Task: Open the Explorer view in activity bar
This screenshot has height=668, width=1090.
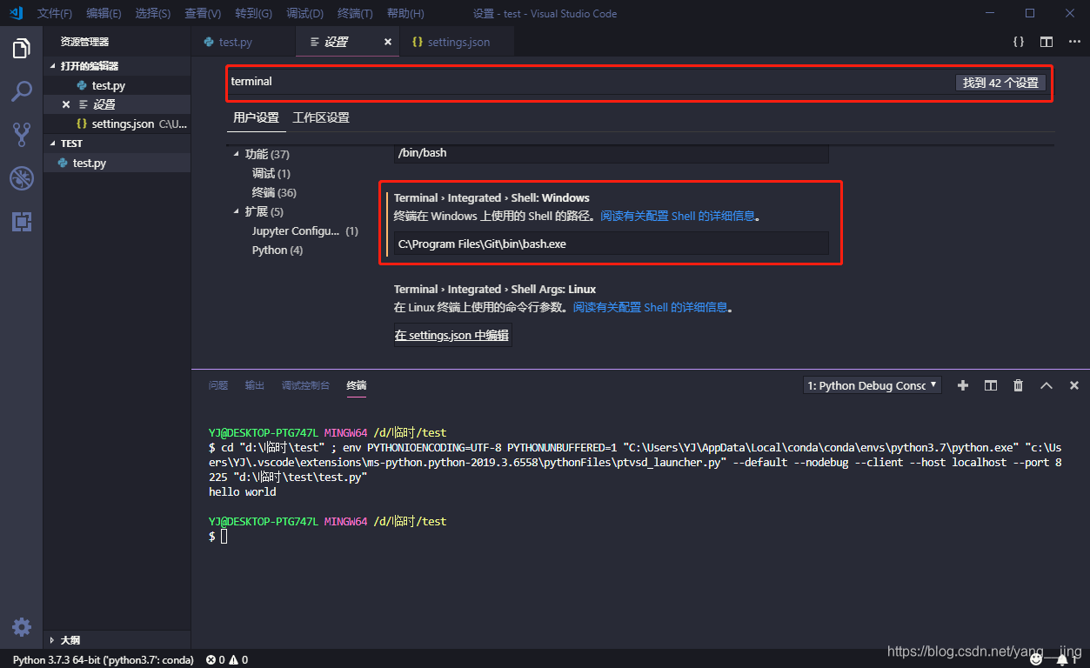Action: coord(22,49)
